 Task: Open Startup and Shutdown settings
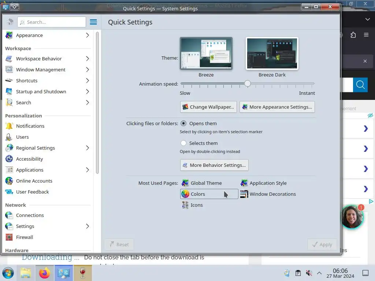pos(48,91)
